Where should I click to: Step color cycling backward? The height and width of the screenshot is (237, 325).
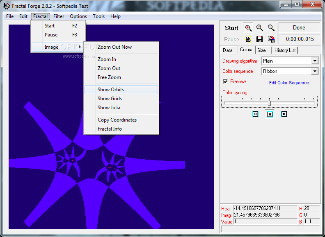click(x=255, y=114)
